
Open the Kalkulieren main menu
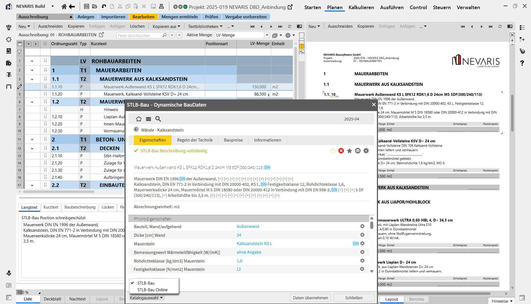point(361,7)
